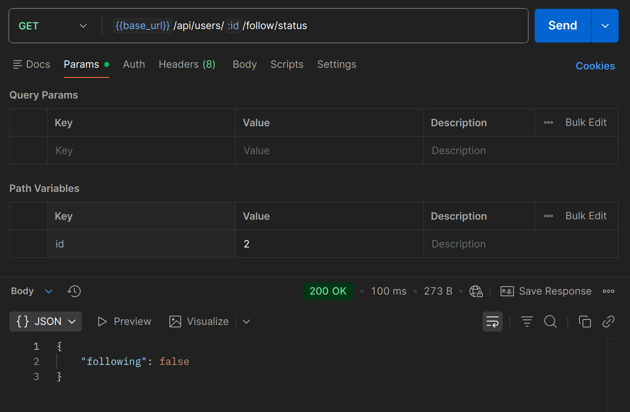
Task: Click the "following" key in response
Action: (x=113, y=361)
